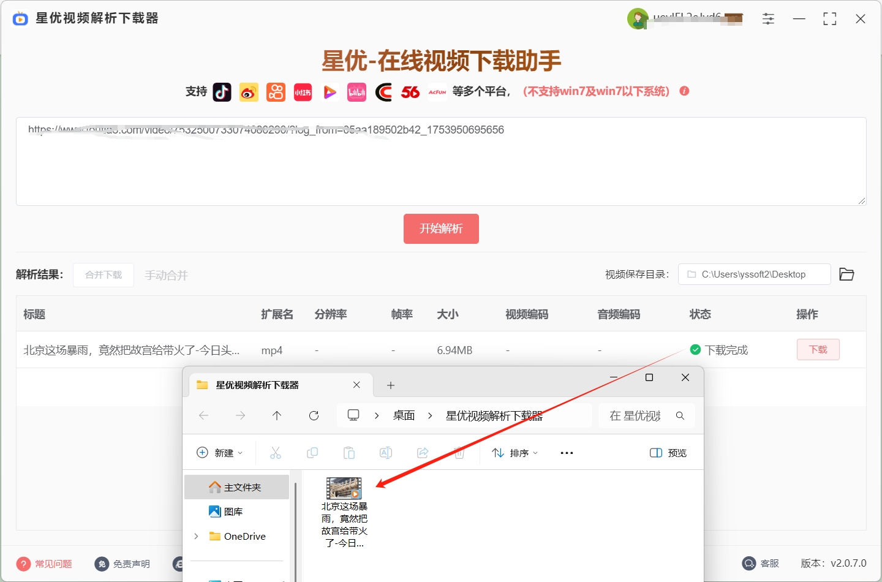Open the downloaded 北京暴雨 video thumbnail
The height and width of the screenshot is (582, 882).
(344, 487)
